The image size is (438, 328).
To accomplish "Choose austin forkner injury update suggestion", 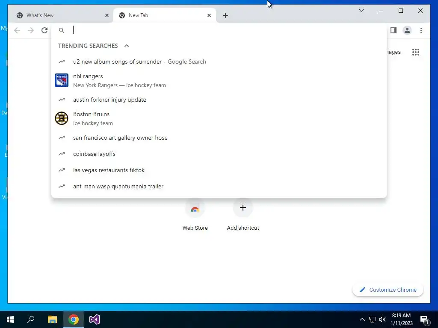I will click(219, 100).
